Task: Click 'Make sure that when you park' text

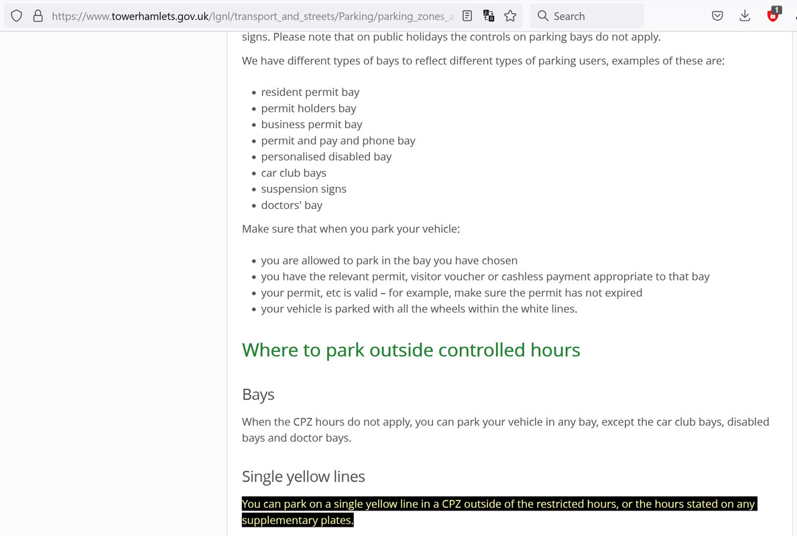Action: tap(351, 229)
